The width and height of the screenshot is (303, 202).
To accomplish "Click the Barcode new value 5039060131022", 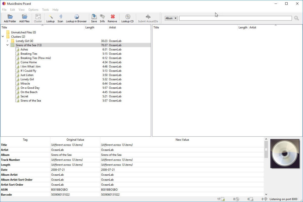I will point(110,195).
